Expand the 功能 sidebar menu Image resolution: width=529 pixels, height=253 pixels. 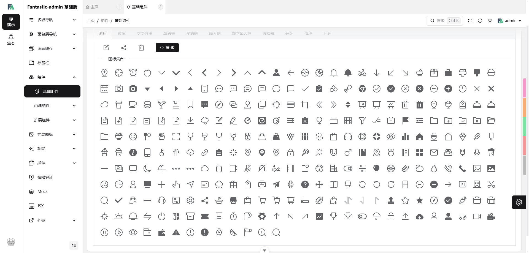(52, 149)
